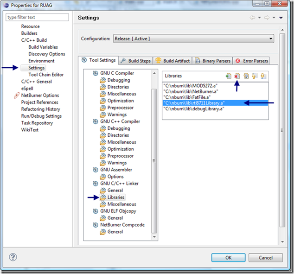Viewport: 294px width, 274px height.
Task: Select the NetBurner Compcode tool node
Action: pyautogui.click(x=122, y=225)
